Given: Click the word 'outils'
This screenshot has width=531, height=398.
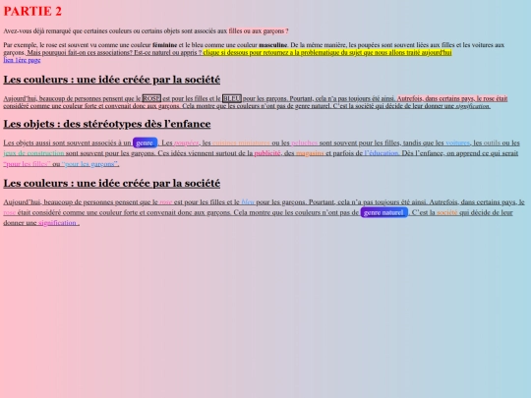Looking at the screenshot, I should tap(492, 143).
